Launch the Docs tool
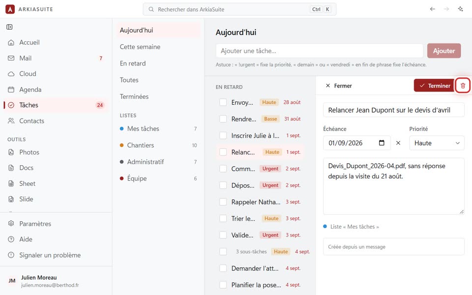This screenshot has width=472, height=295. (56, 168)
